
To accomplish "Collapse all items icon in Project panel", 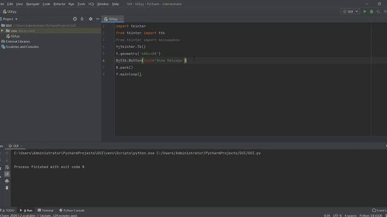I will point(82,19).
